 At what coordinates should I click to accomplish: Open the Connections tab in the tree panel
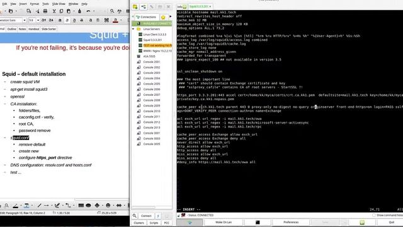pos(146,17)
